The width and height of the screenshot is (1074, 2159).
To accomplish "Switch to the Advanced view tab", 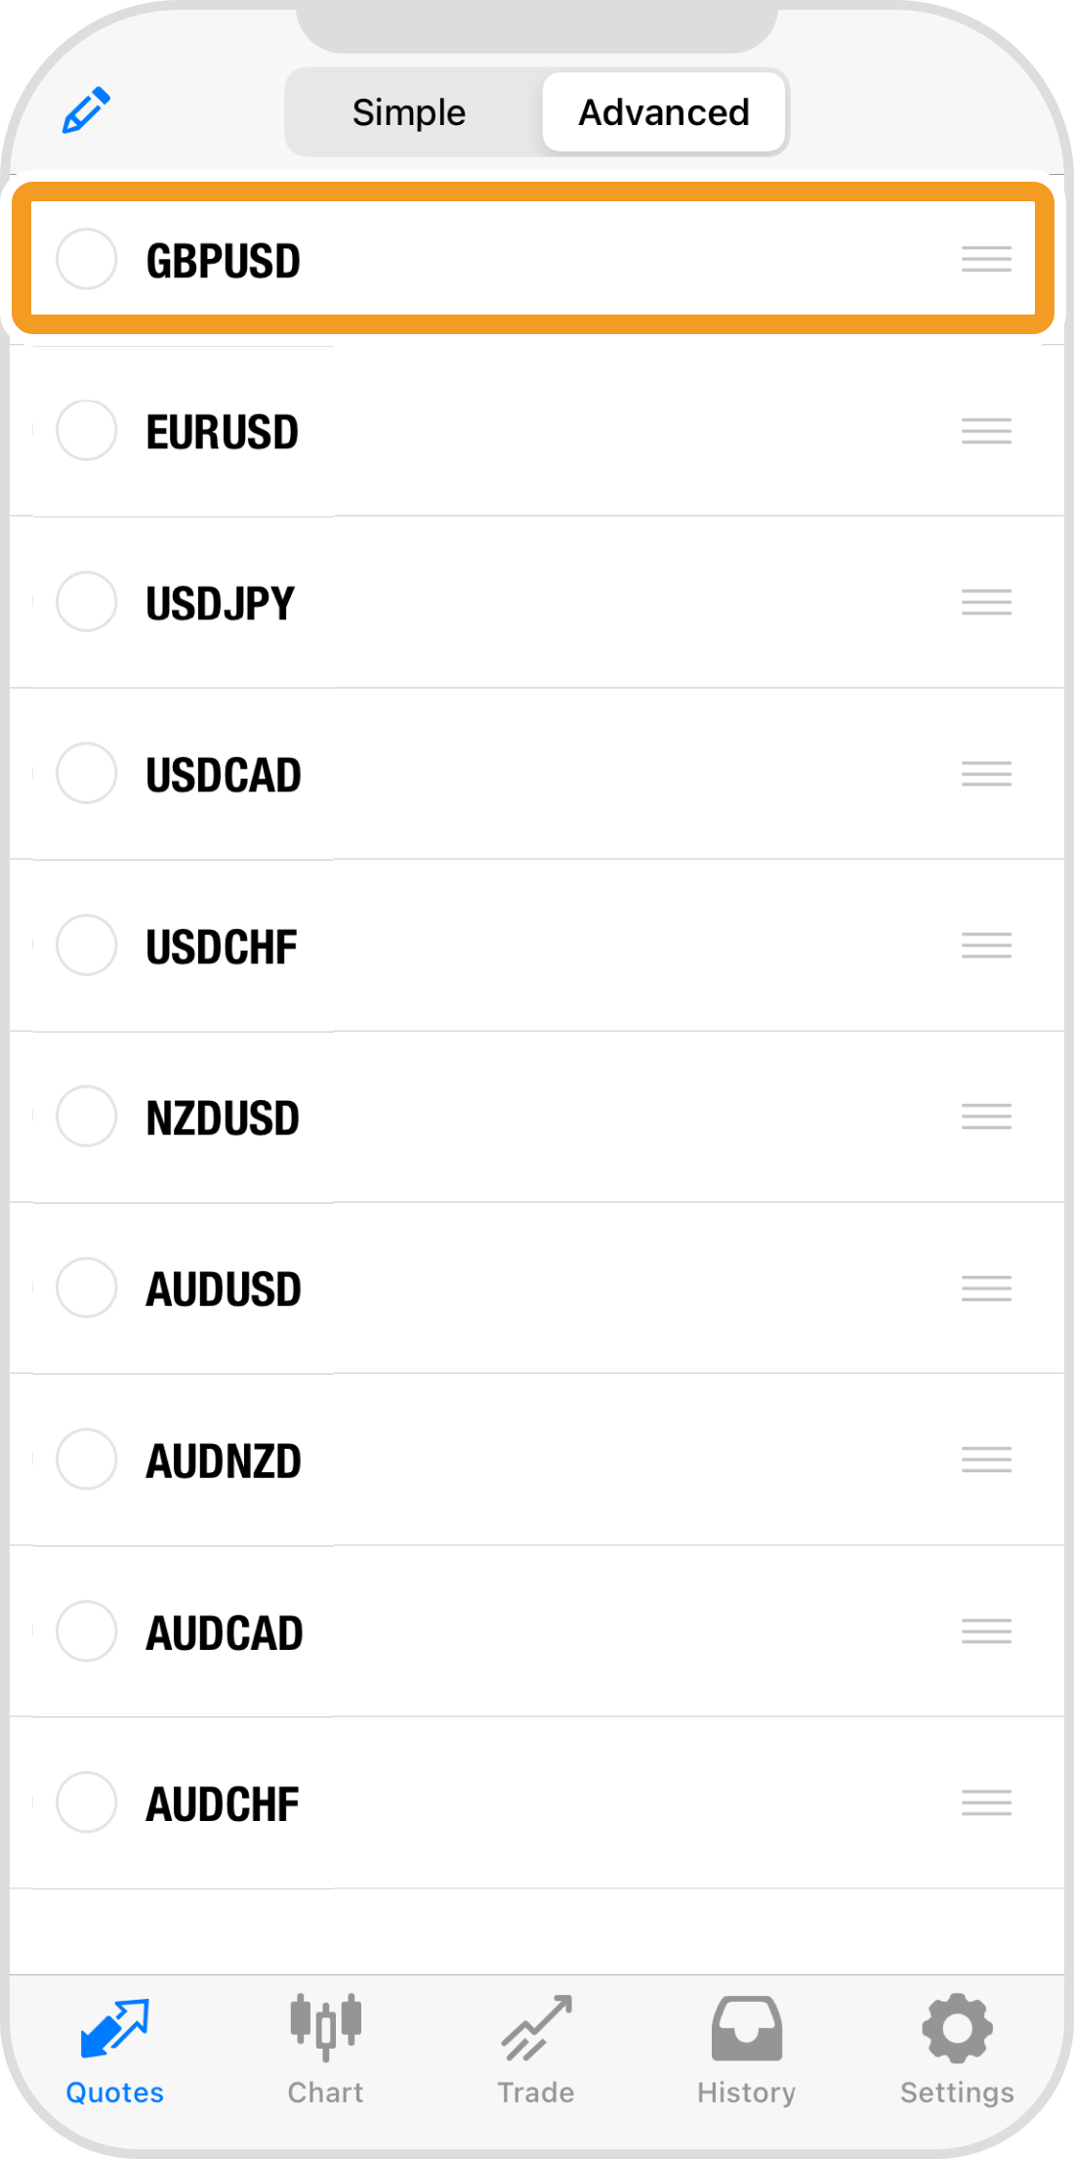I will tap(664, 112).
